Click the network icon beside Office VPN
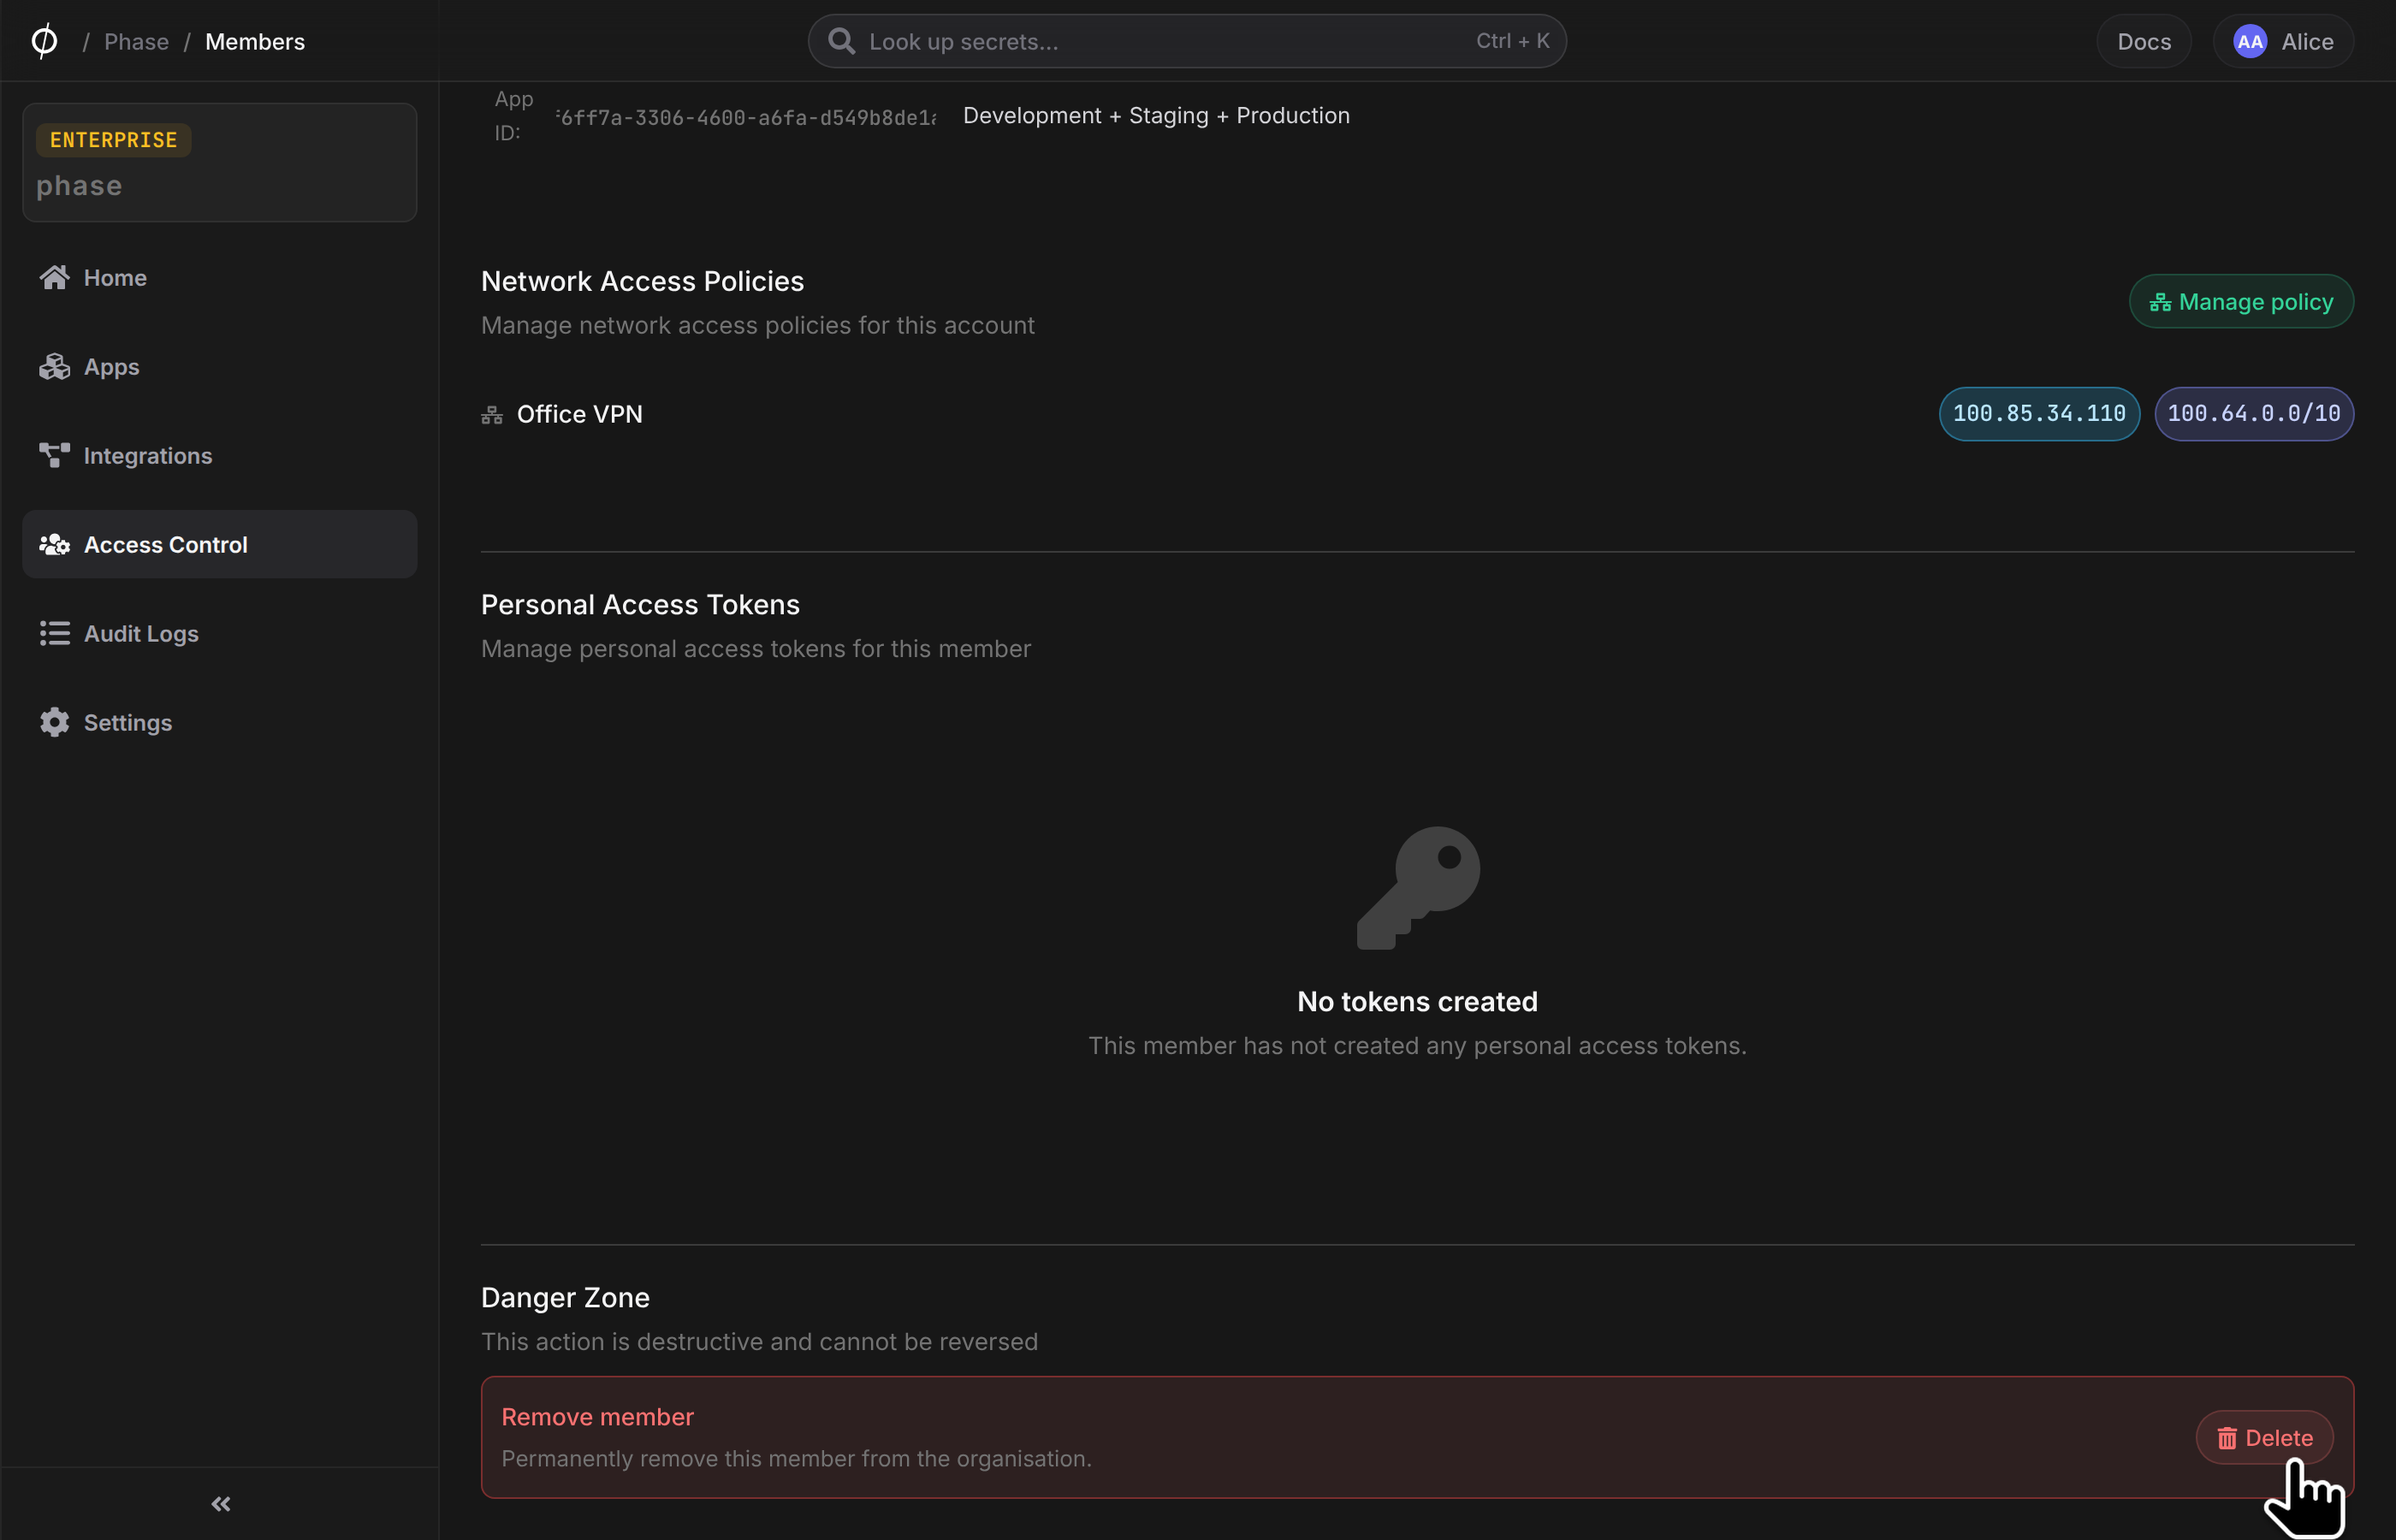This screenshot has width=2396, height=1540. point(491,414)
